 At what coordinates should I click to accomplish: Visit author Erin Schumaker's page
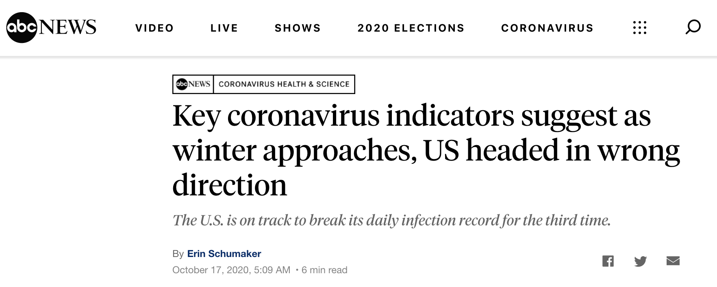click(x=224, y=254)
